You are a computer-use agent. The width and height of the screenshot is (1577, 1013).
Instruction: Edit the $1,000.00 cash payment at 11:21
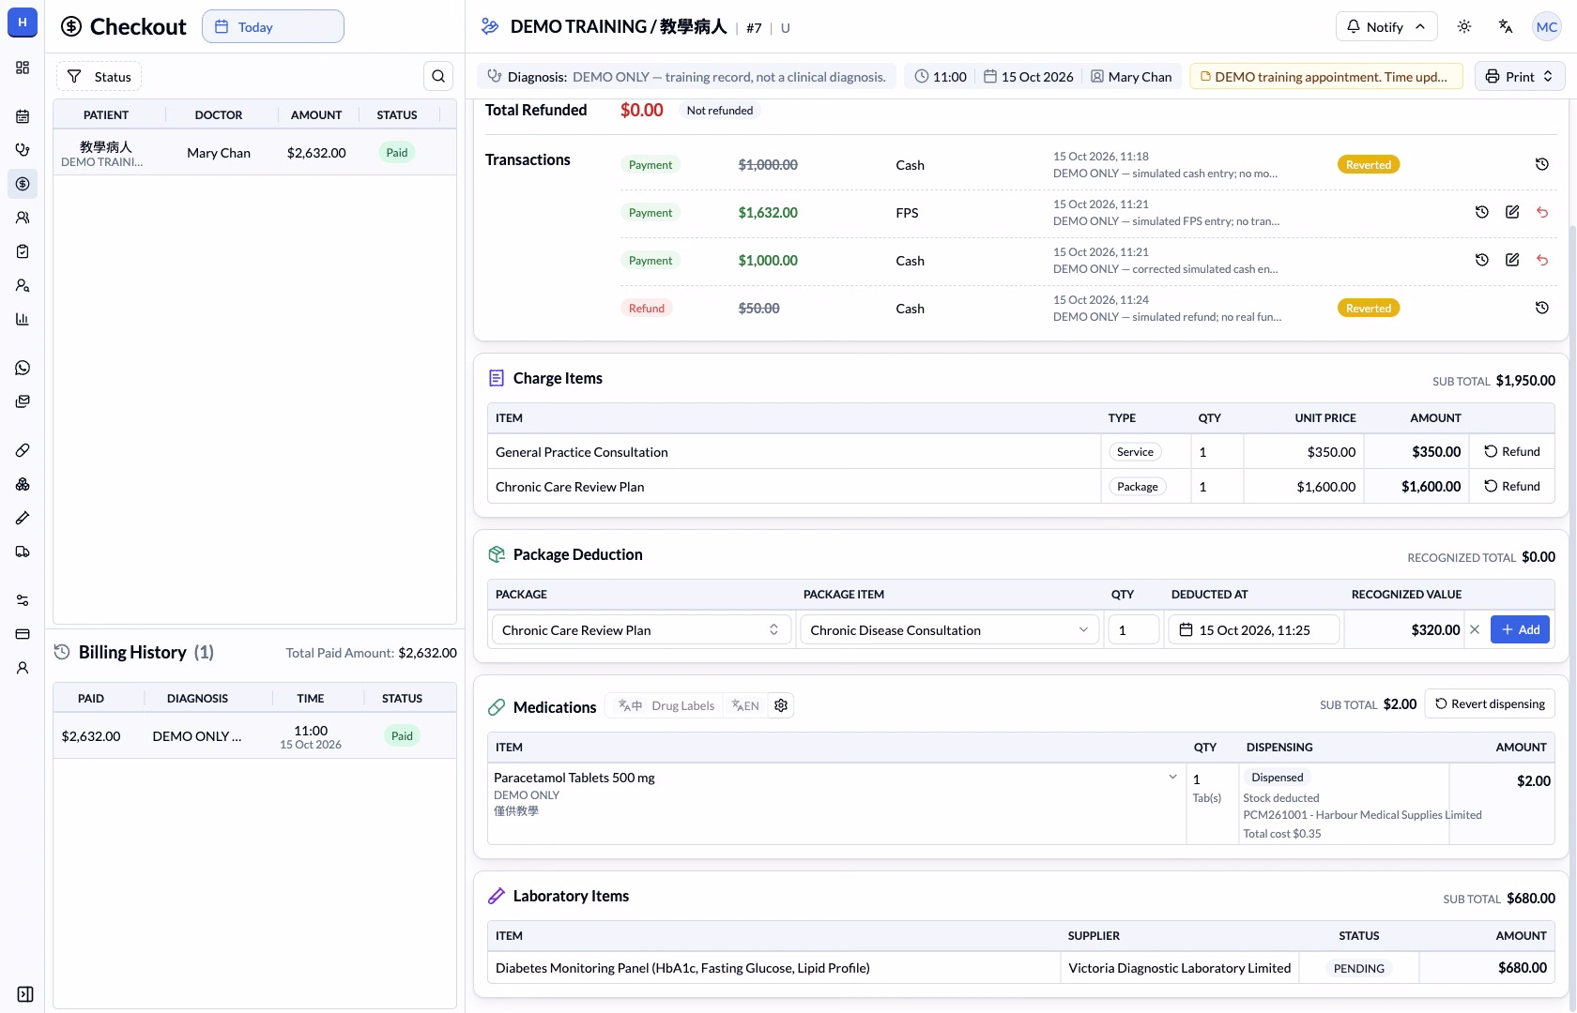coord(1512,260)
